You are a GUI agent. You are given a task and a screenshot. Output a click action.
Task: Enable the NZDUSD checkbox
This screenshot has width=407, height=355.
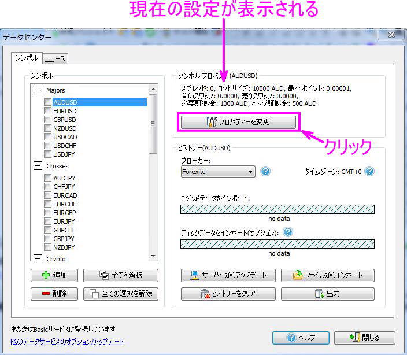[x=47, y=128]
